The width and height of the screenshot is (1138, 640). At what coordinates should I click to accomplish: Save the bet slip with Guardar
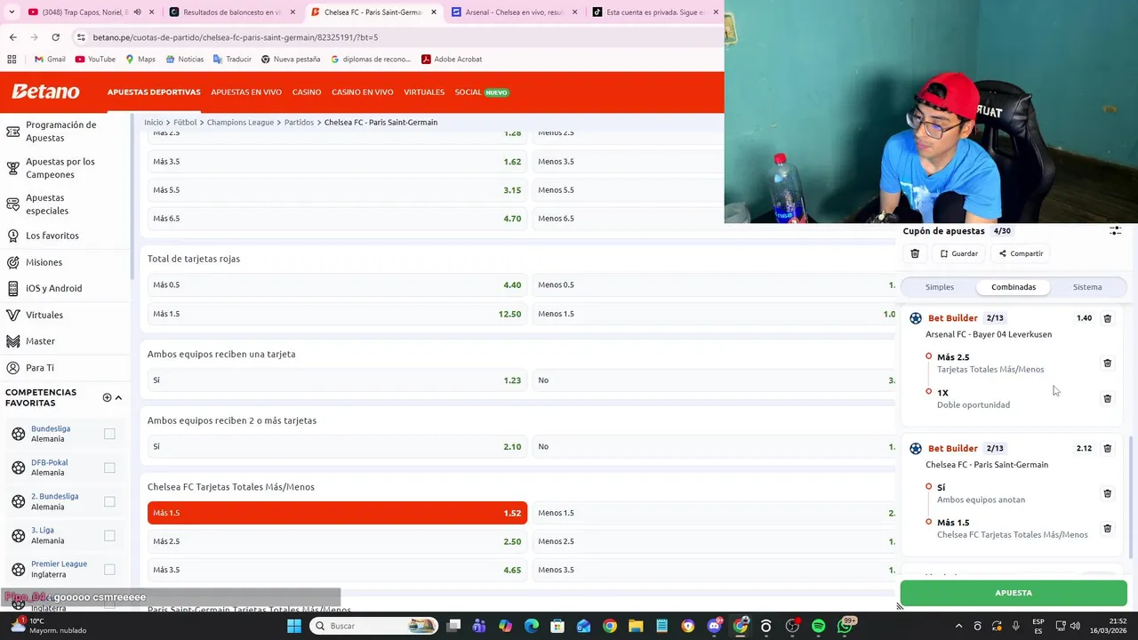point(959,253)
